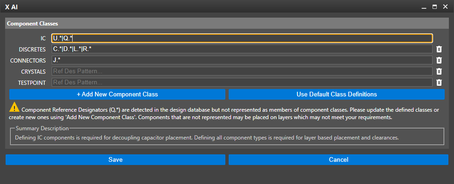Delete the CRYSTALS component class
This screenshot has width=454, height=184.
439,71
